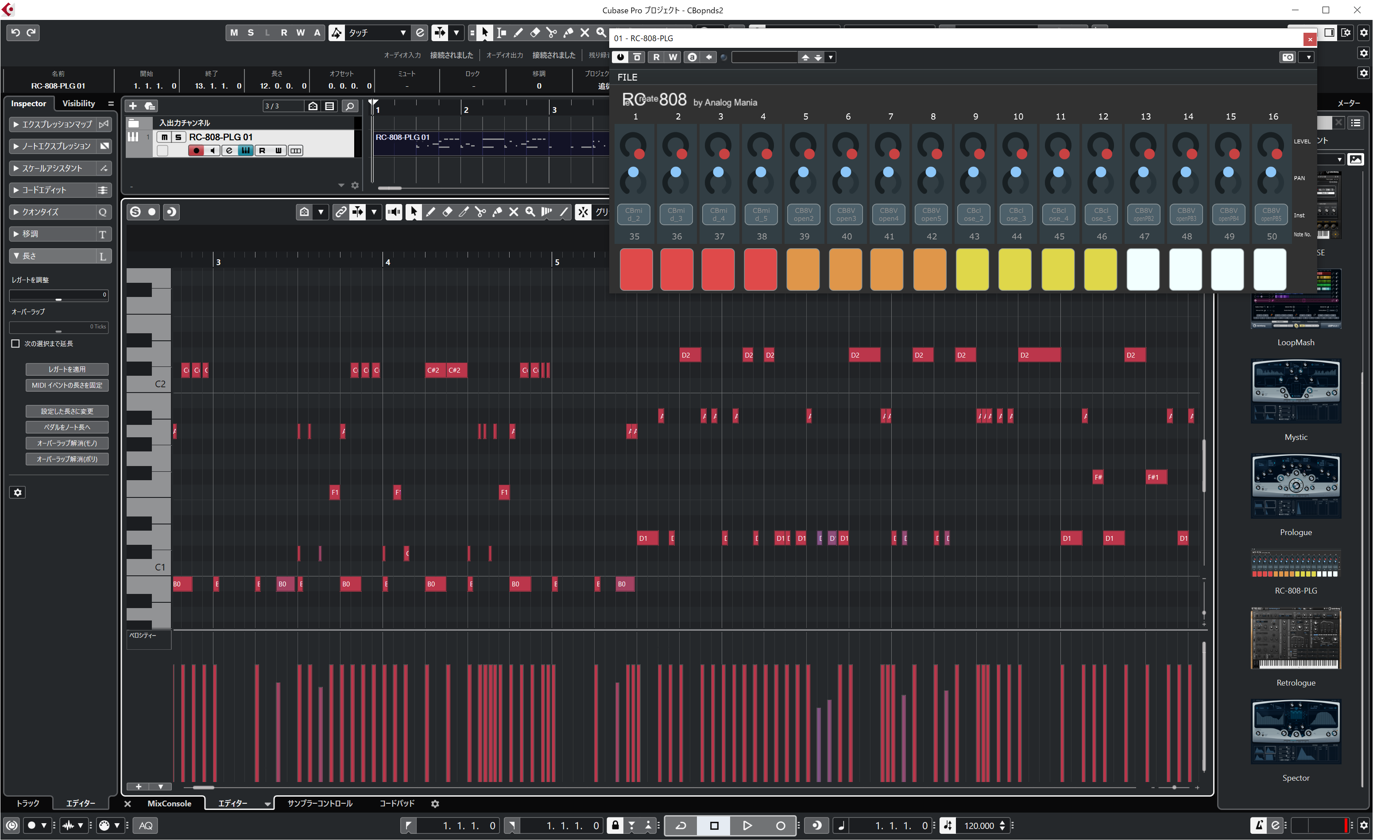Click the オーバーラップ解消(ポリ) button
This screenshot has width=1373, height=840.
(x=67, y=459)
